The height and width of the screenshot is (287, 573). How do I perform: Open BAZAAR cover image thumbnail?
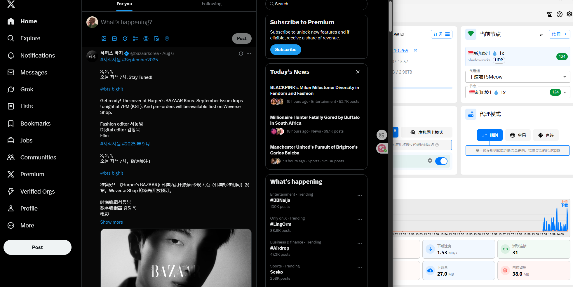[176, 258]
